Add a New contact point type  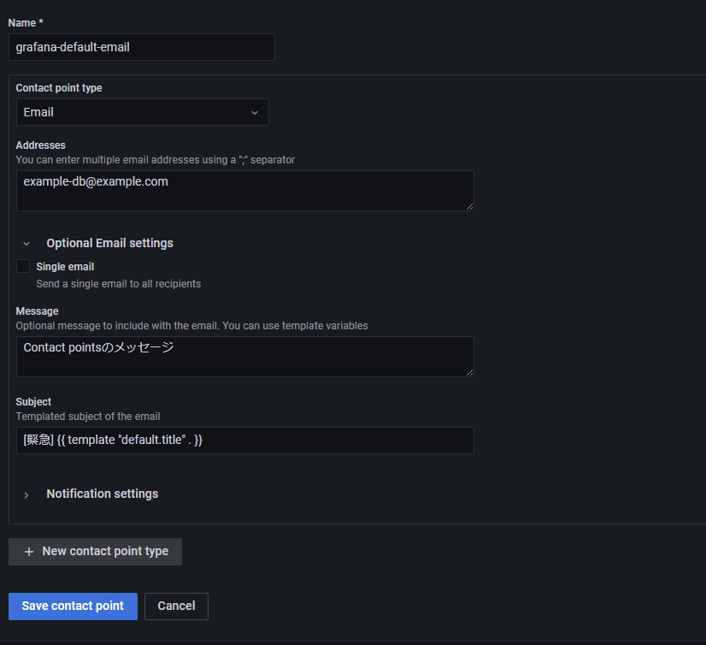coord(95,551)
